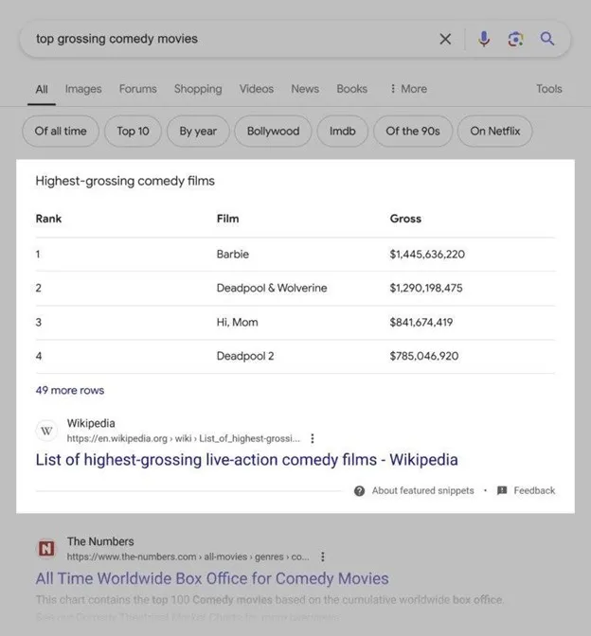Image resolution: width=591 pixels, height=636 pixels.
Task: Click the 'Rank' column header
Action: point(48,219)
